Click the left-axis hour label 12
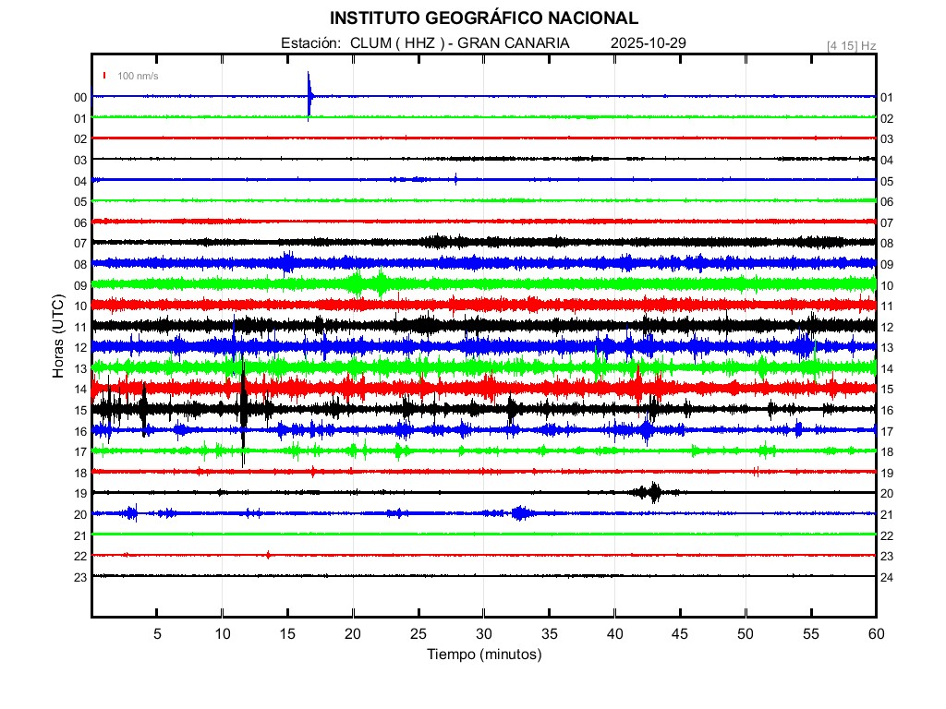The height and width of the screenshot is (709, 946). point(80,347)
